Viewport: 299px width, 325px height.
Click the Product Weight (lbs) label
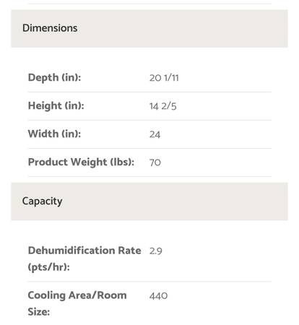click(x=81, y=162)
